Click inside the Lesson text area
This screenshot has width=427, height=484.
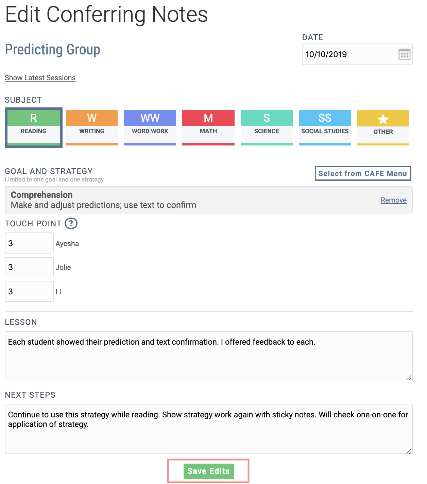208,355
